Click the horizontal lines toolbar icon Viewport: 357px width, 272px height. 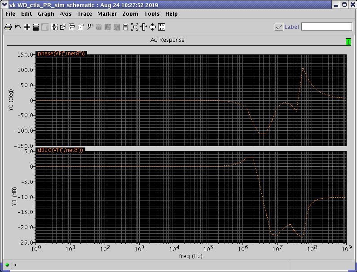pos(36,27)
